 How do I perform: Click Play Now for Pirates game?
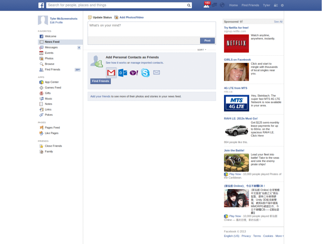235,174
